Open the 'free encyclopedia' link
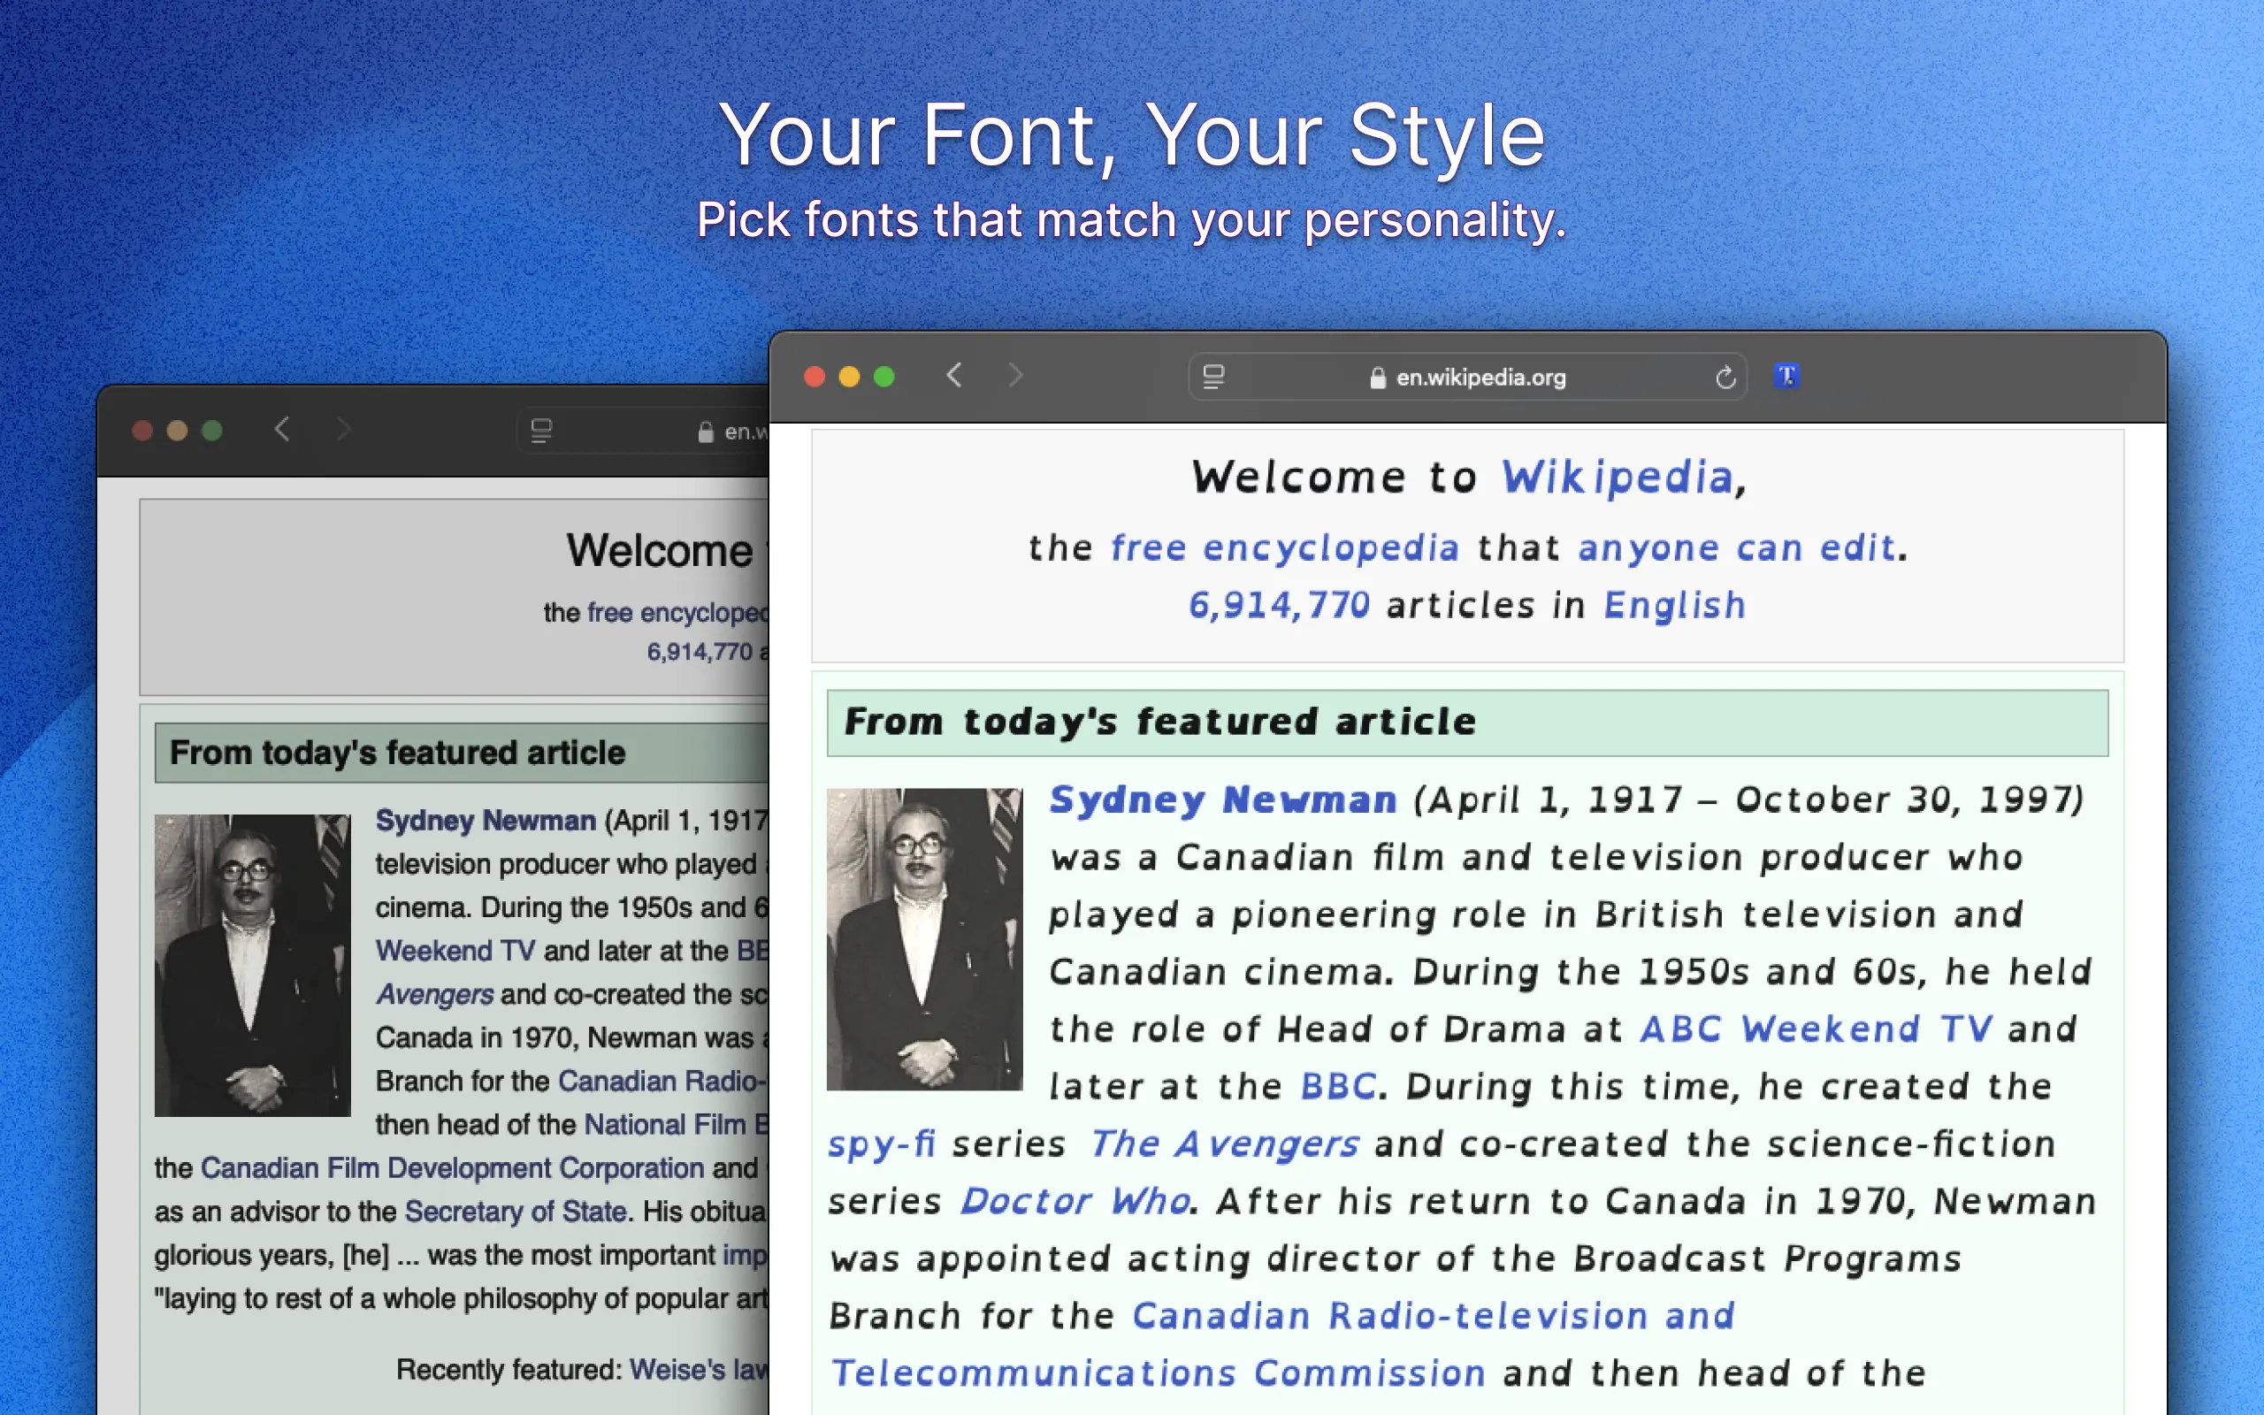The height and width of the screenshot is (1415, 2264). point(1283,548)
